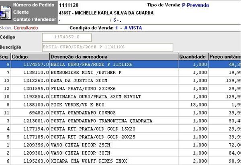Click the Quantidade column header
The image size is (241, 165).
point(193,57)
